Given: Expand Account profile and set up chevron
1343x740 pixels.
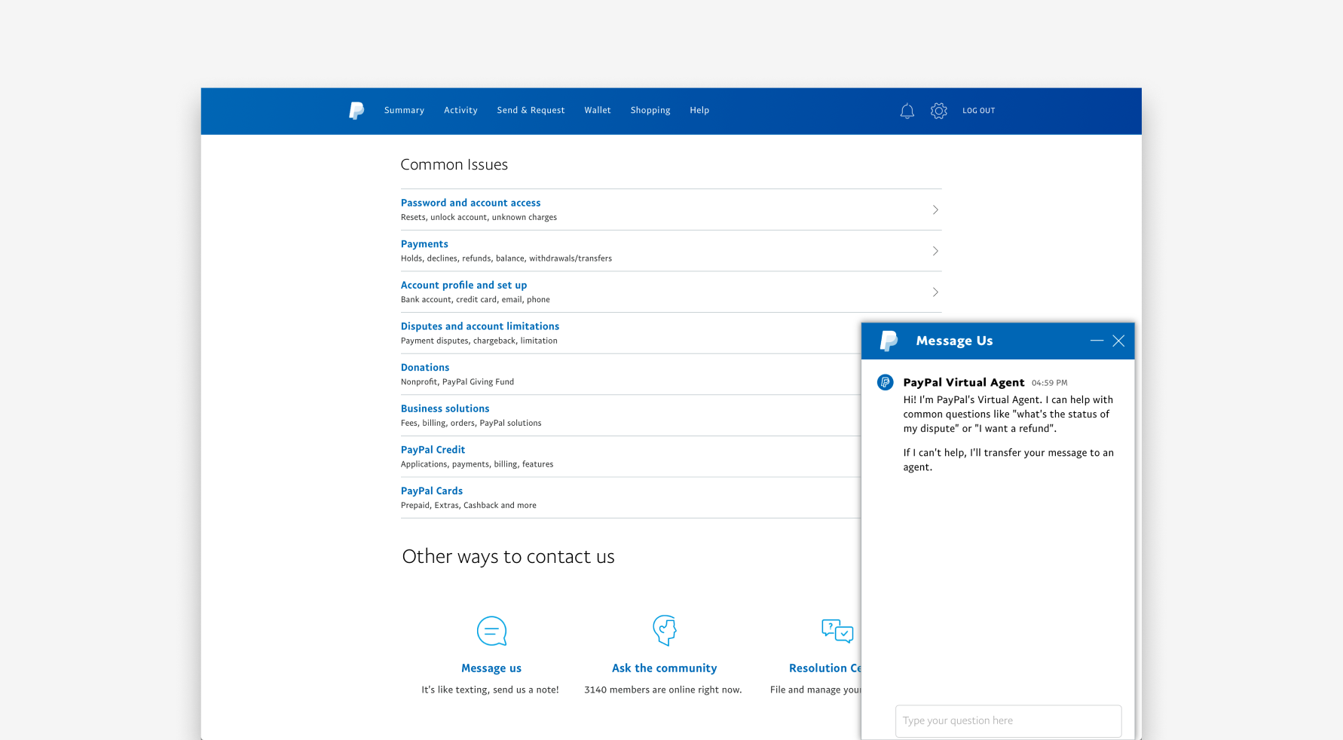Looking at the screenshot, I should click(x=935, y=292).
